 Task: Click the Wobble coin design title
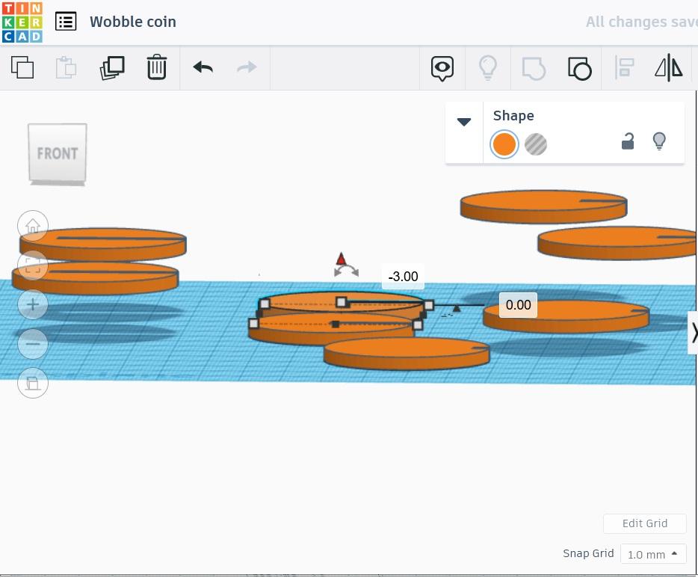click(133, 22)
